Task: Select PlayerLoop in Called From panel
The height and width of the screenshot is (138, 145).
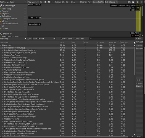Action: pyautogui.click(x=140, y=86)
